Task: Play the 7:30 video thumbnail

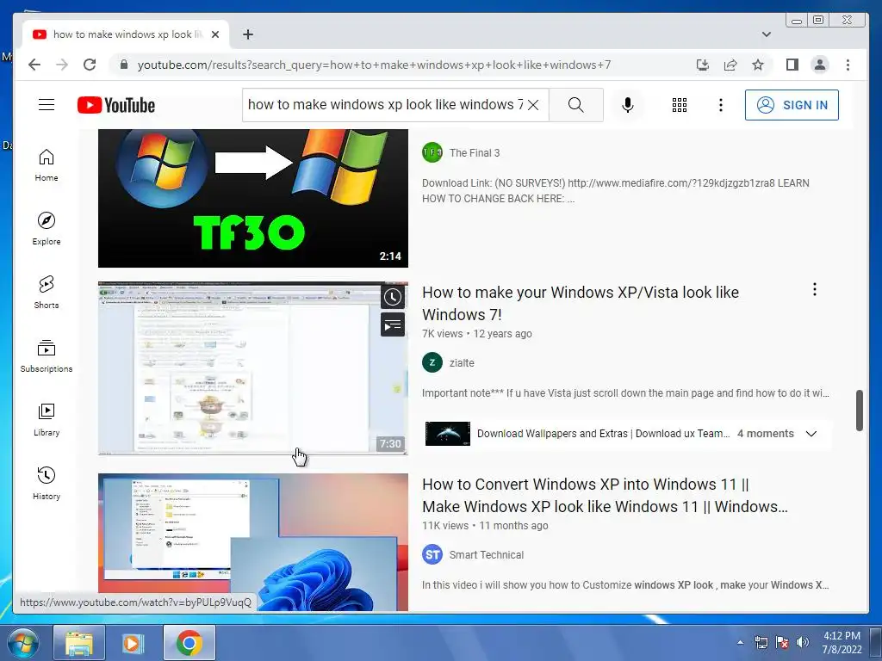Action: tap(252, 368)
